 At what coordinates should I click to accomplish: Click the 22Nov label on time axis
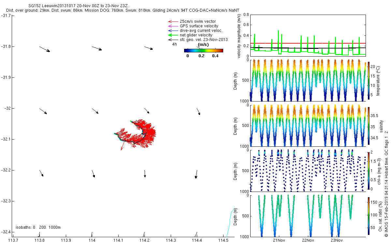(x=308, y=240)
